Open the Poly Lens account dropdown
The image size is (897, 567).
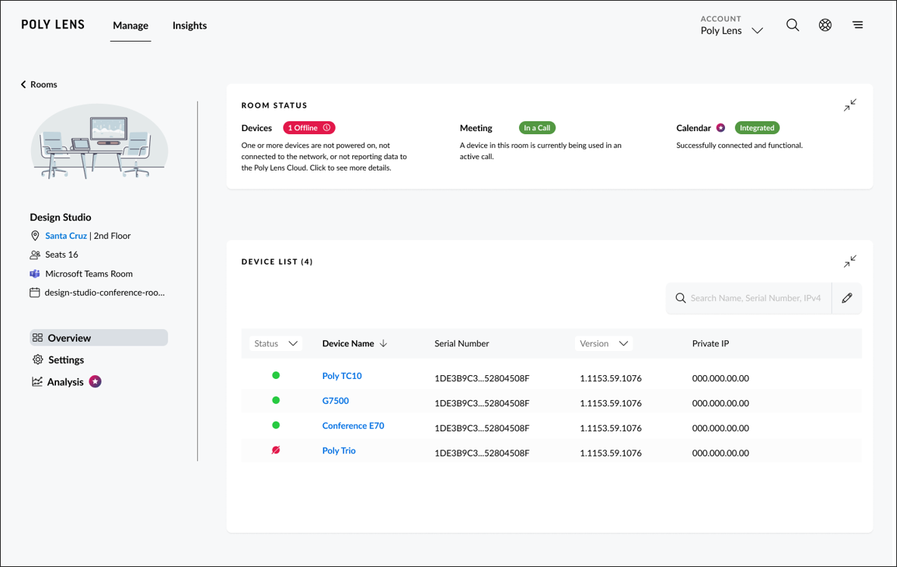(732, 29)
